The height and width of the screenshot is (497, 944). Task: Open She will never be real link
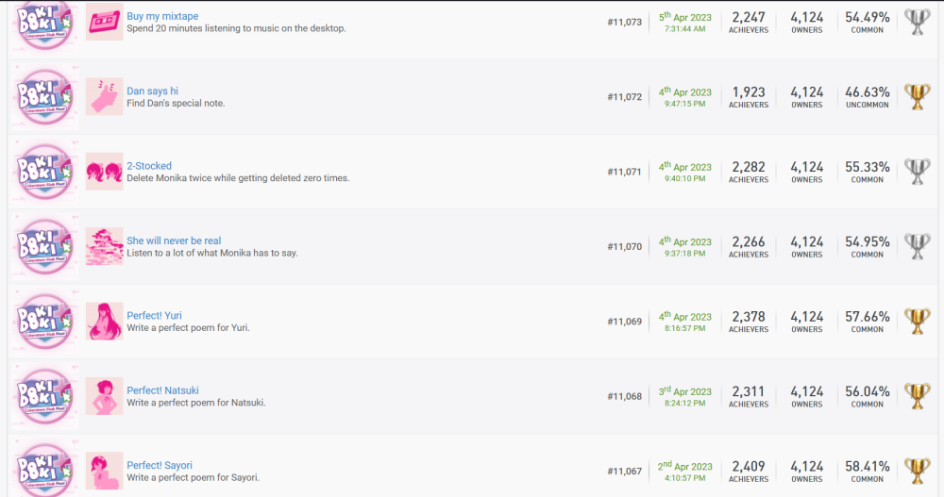click(174, 240)
